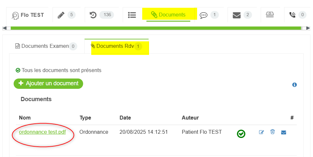
Task: Open the list icon tab
Action: (132, 15)
